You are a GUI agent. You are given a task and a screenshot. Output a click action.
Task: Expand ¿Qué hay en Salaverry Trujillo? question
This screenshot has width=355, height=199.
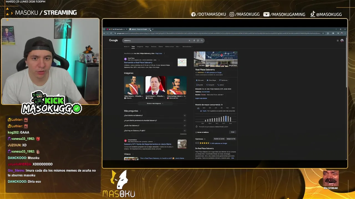click(155, 130)
